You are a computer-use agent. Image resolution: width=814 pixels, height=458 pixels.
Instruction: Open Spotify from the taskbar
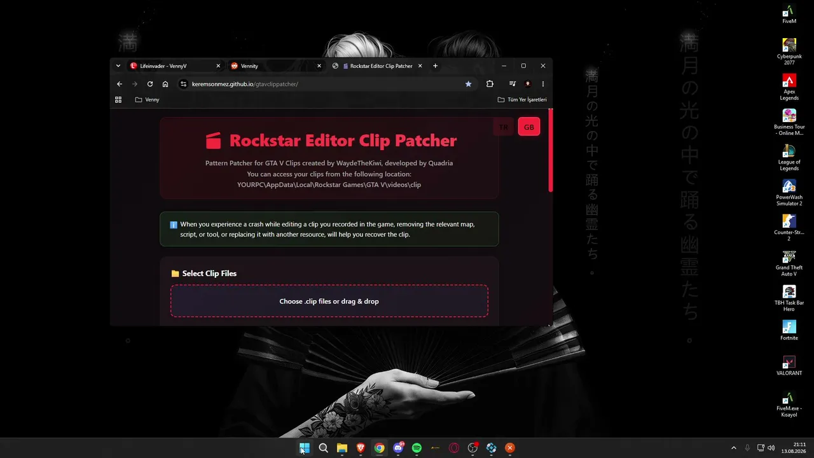point(417,448)
